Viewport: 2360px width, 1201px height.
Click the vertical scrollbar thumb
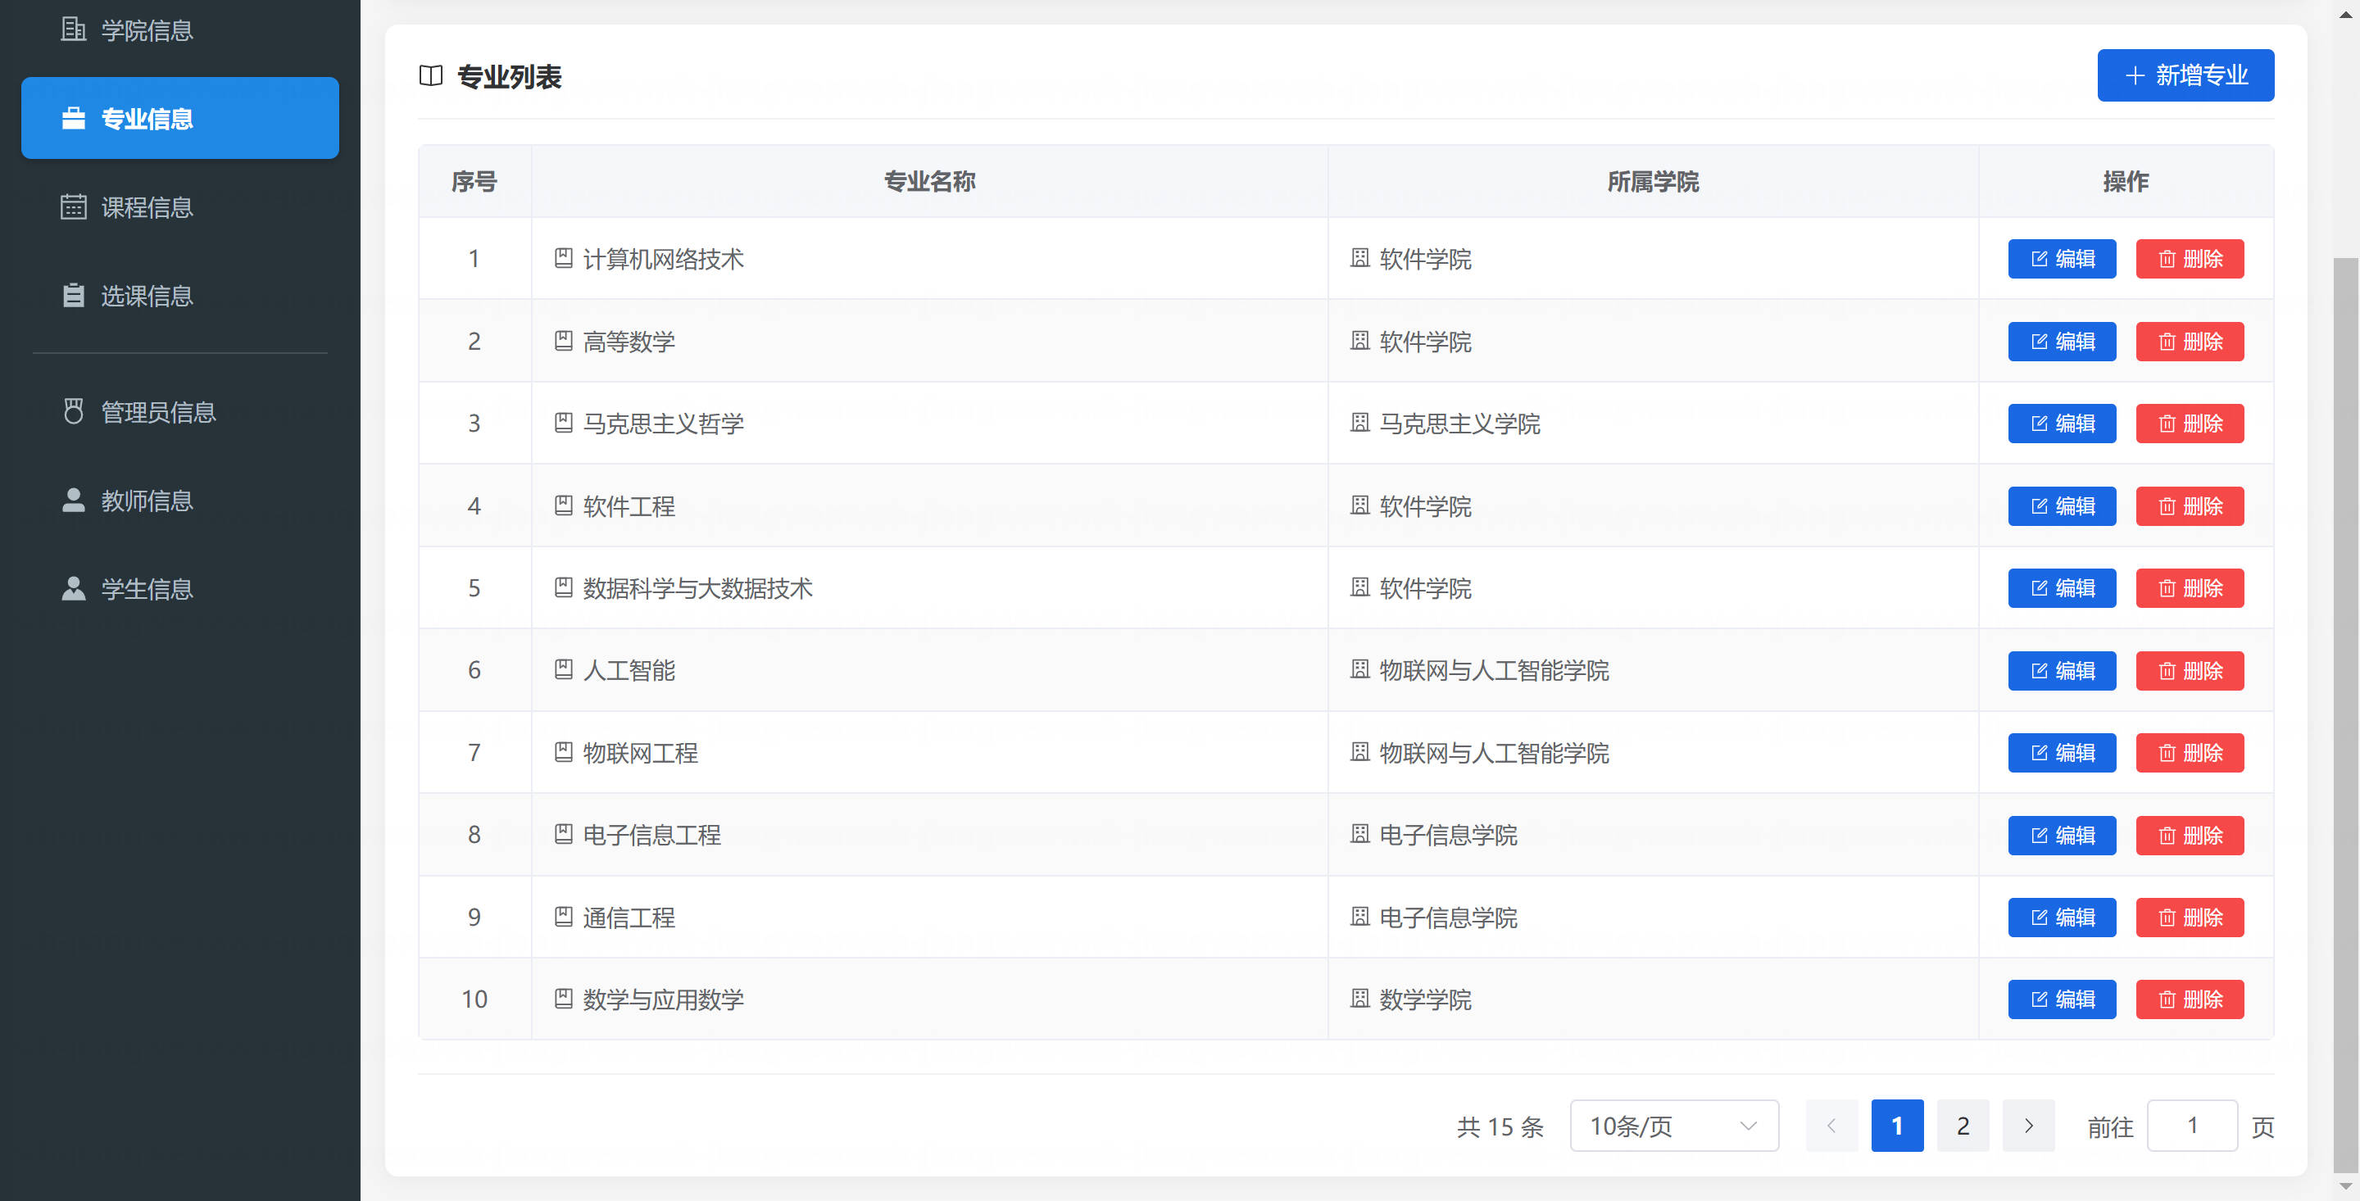pos(2344,714)
